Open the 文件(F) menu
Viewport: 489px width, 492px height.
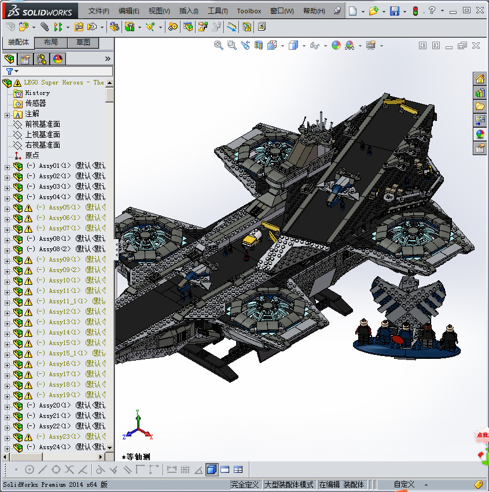99,11
